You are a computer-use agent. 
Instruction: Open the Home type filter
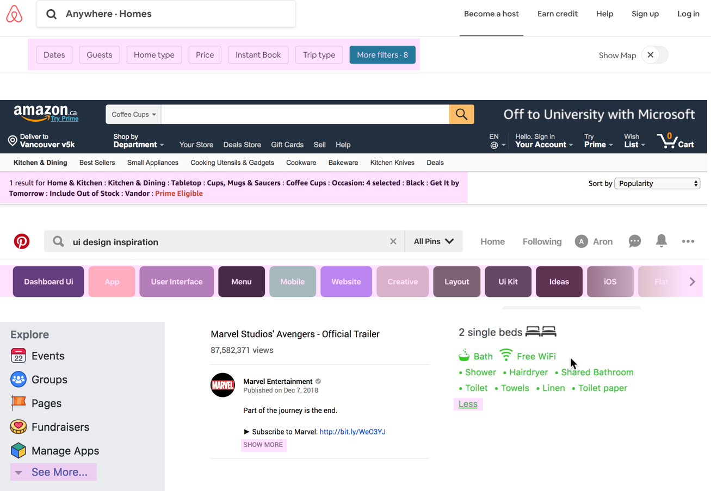coord(154,55)
